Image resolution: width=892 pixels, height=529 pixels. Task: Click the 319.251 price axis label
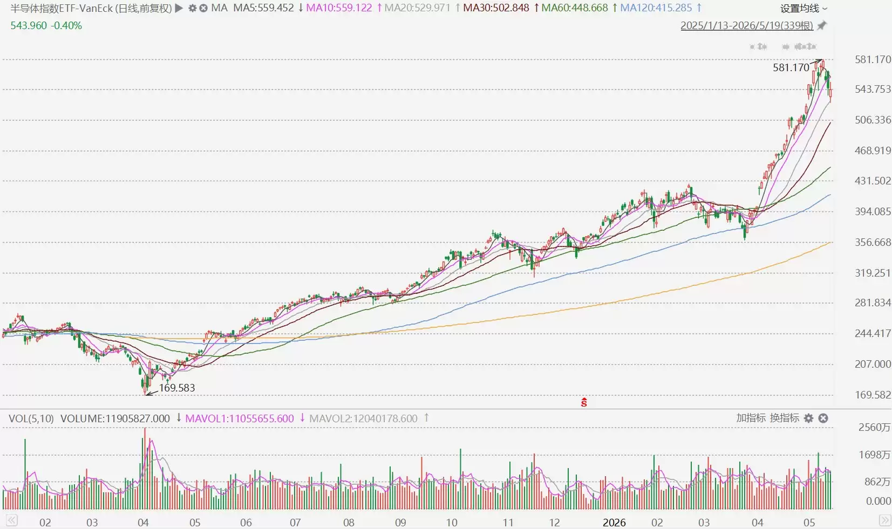click(x=873, y=273)
